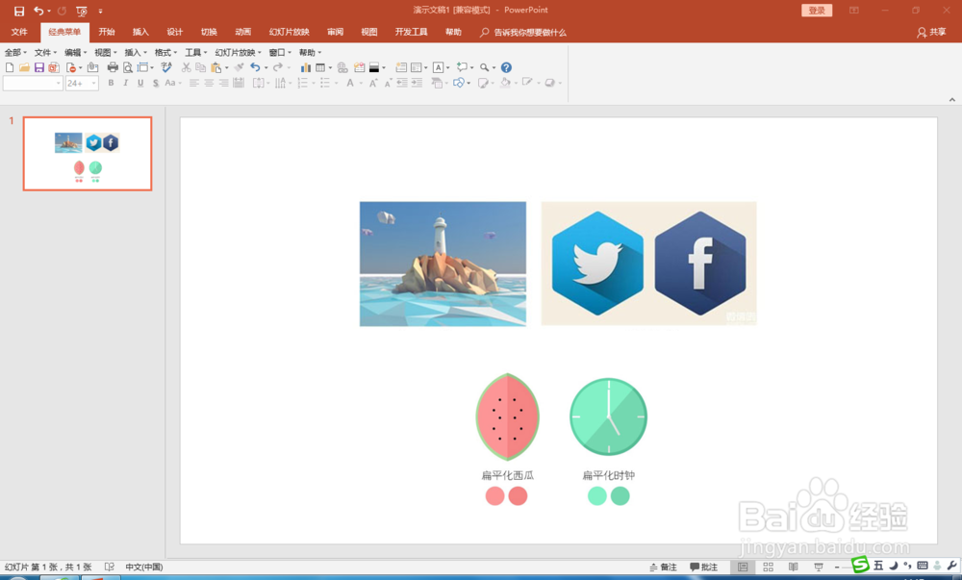Image resolution: width=962 pixels, height=580 pixels.
Task: Click the Sogou wrench settings icon
Action: pyautogui.click(x=952, y=566)
